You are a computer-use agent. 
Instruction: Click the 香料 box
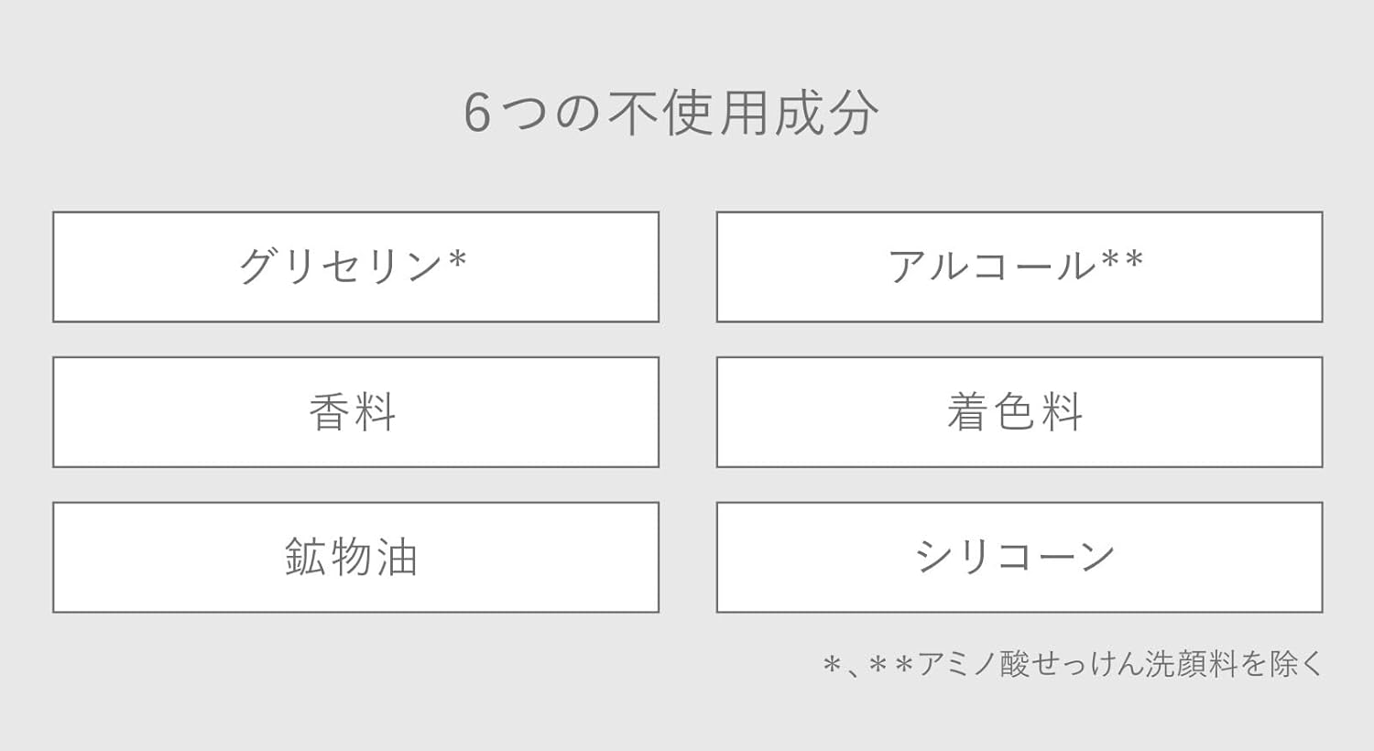pos(355,412)
